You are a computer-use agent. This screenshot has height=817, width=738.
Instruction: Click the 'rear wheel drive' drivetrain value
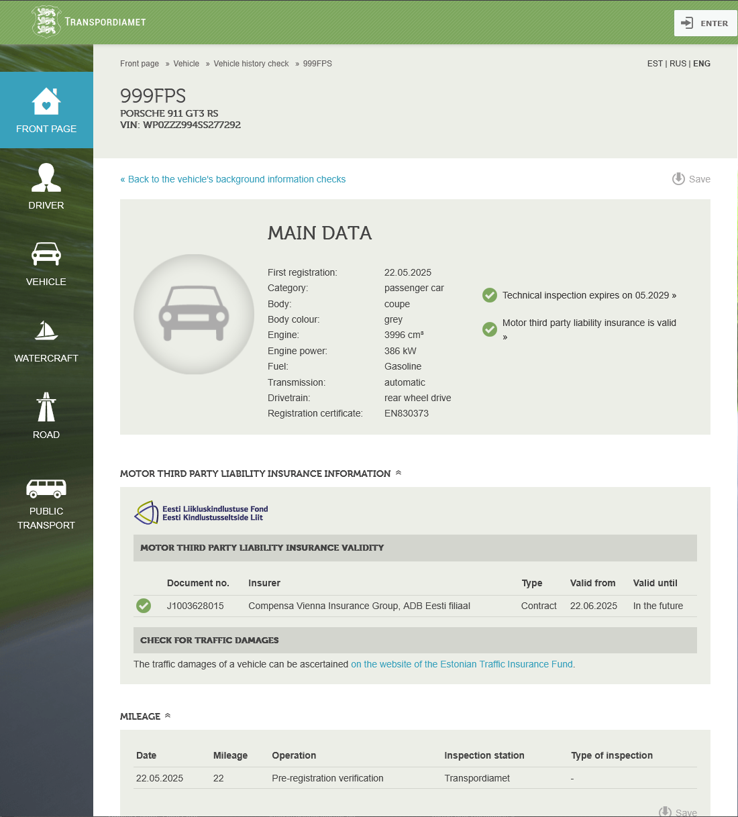pyautogui.click(x=417, y=398)
